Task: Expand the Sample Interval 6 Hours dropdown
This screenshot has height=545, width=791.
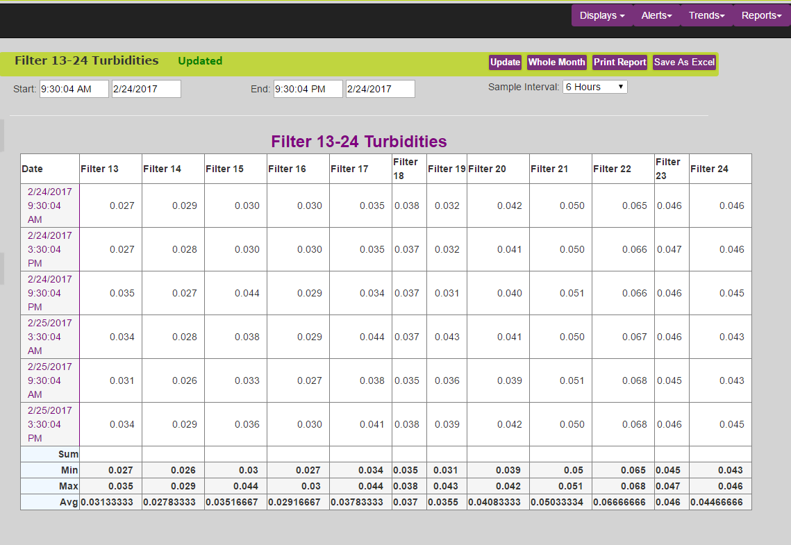Action: 594,87
